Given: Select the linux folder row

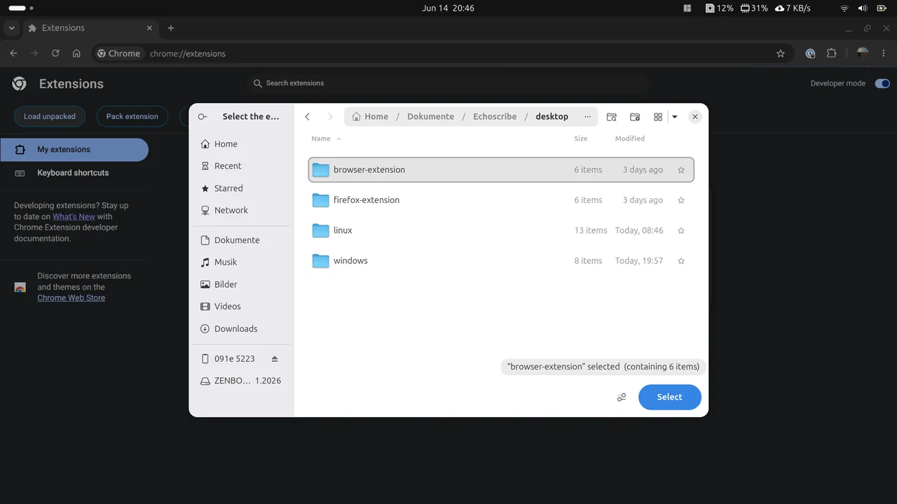Looking at the screenshot, I should pos(501,230).
